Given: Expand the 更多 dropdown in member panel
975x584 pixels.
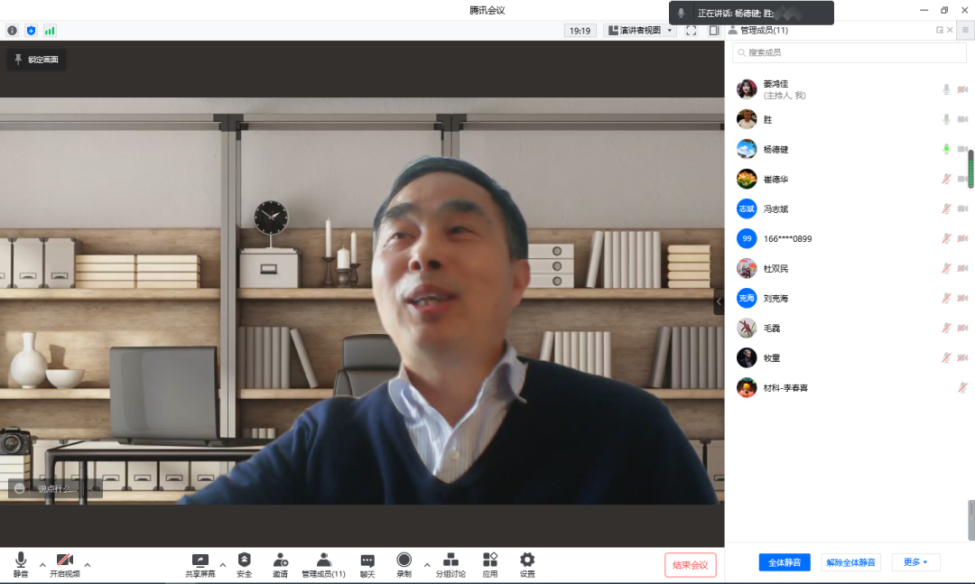Looking at the screenshot, I should pyautogui.click(x=915, y=562).
